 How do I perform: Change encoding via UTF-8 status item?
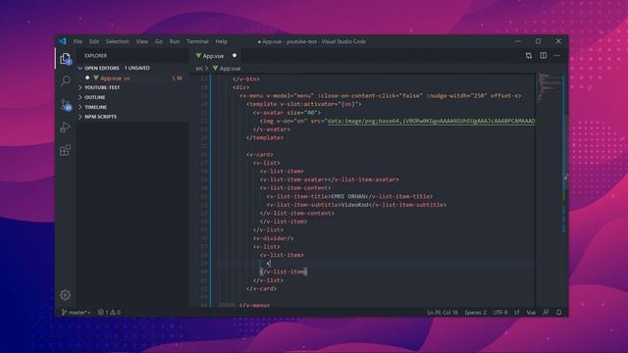tap(500, 312)
